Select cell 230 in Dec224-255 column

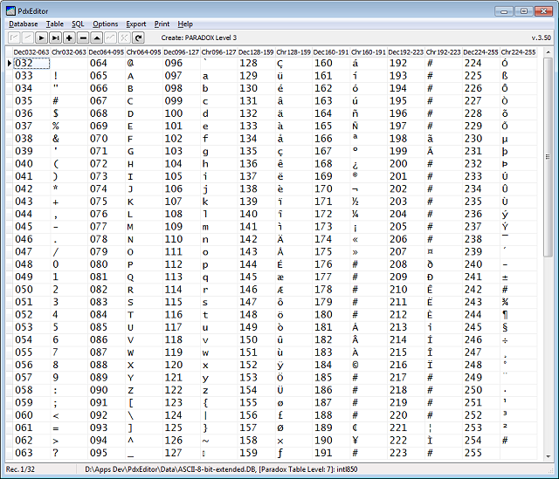click(x=480, y=139)
